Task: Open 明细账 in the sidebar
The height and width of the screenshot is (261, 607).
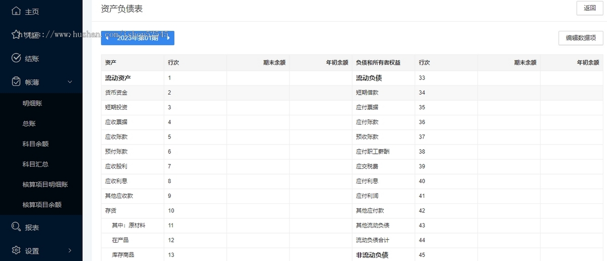Action: pyautogui.click(x=32, y=103)
